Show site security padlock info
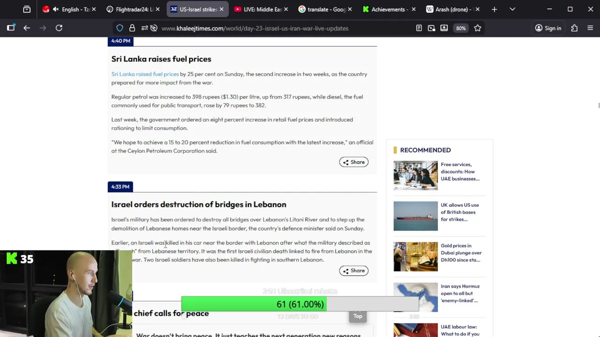 (x=132, y=28)
